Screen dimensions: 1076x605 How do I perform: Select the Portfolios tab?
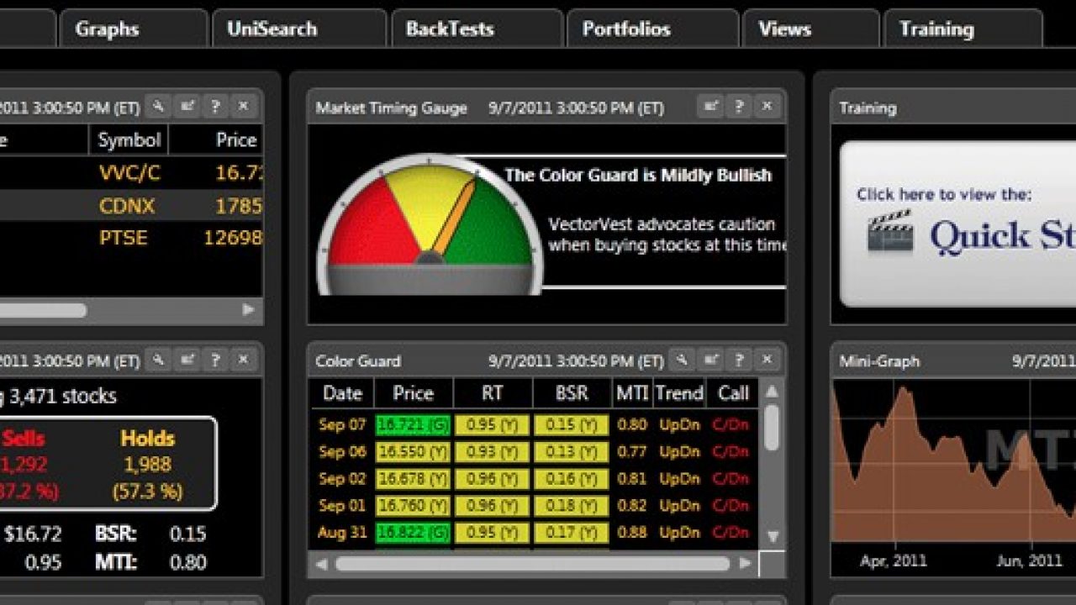point(652,29)
